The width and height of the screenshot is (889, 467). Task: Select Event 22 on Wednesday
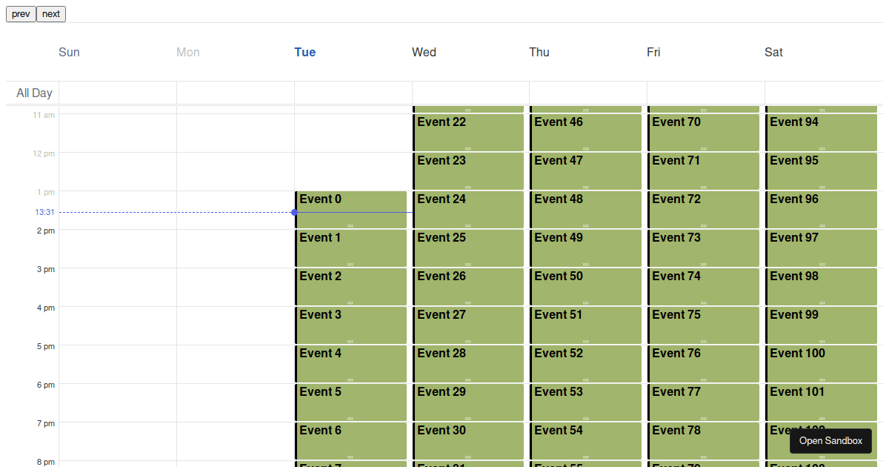(x=469, y=132)
